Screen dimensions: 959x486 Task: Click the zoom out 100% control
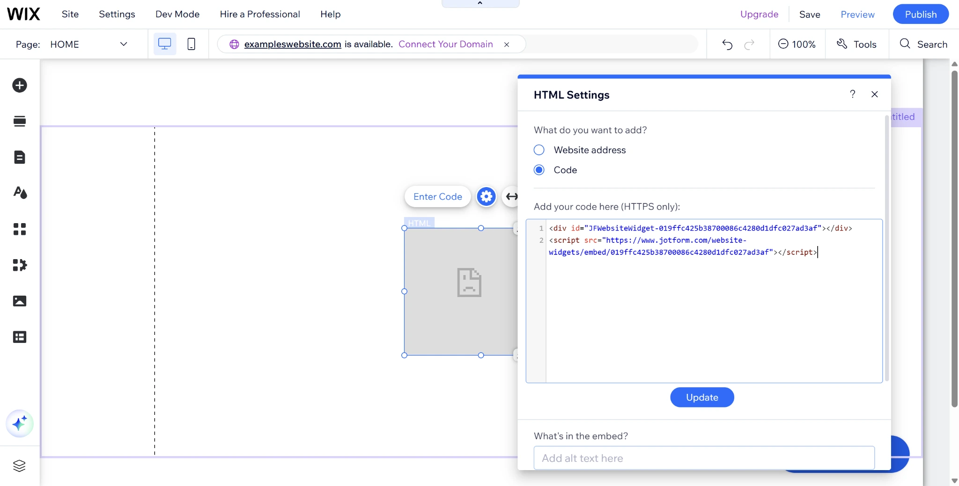[x=797, y=44]
